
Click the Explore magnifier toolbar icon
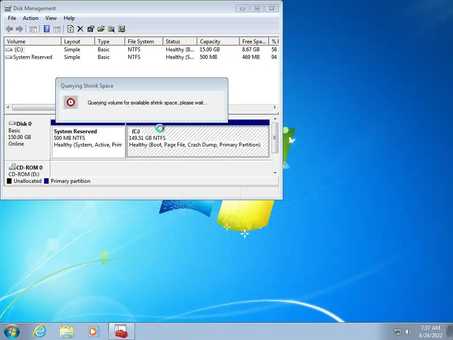coord(111,29)
